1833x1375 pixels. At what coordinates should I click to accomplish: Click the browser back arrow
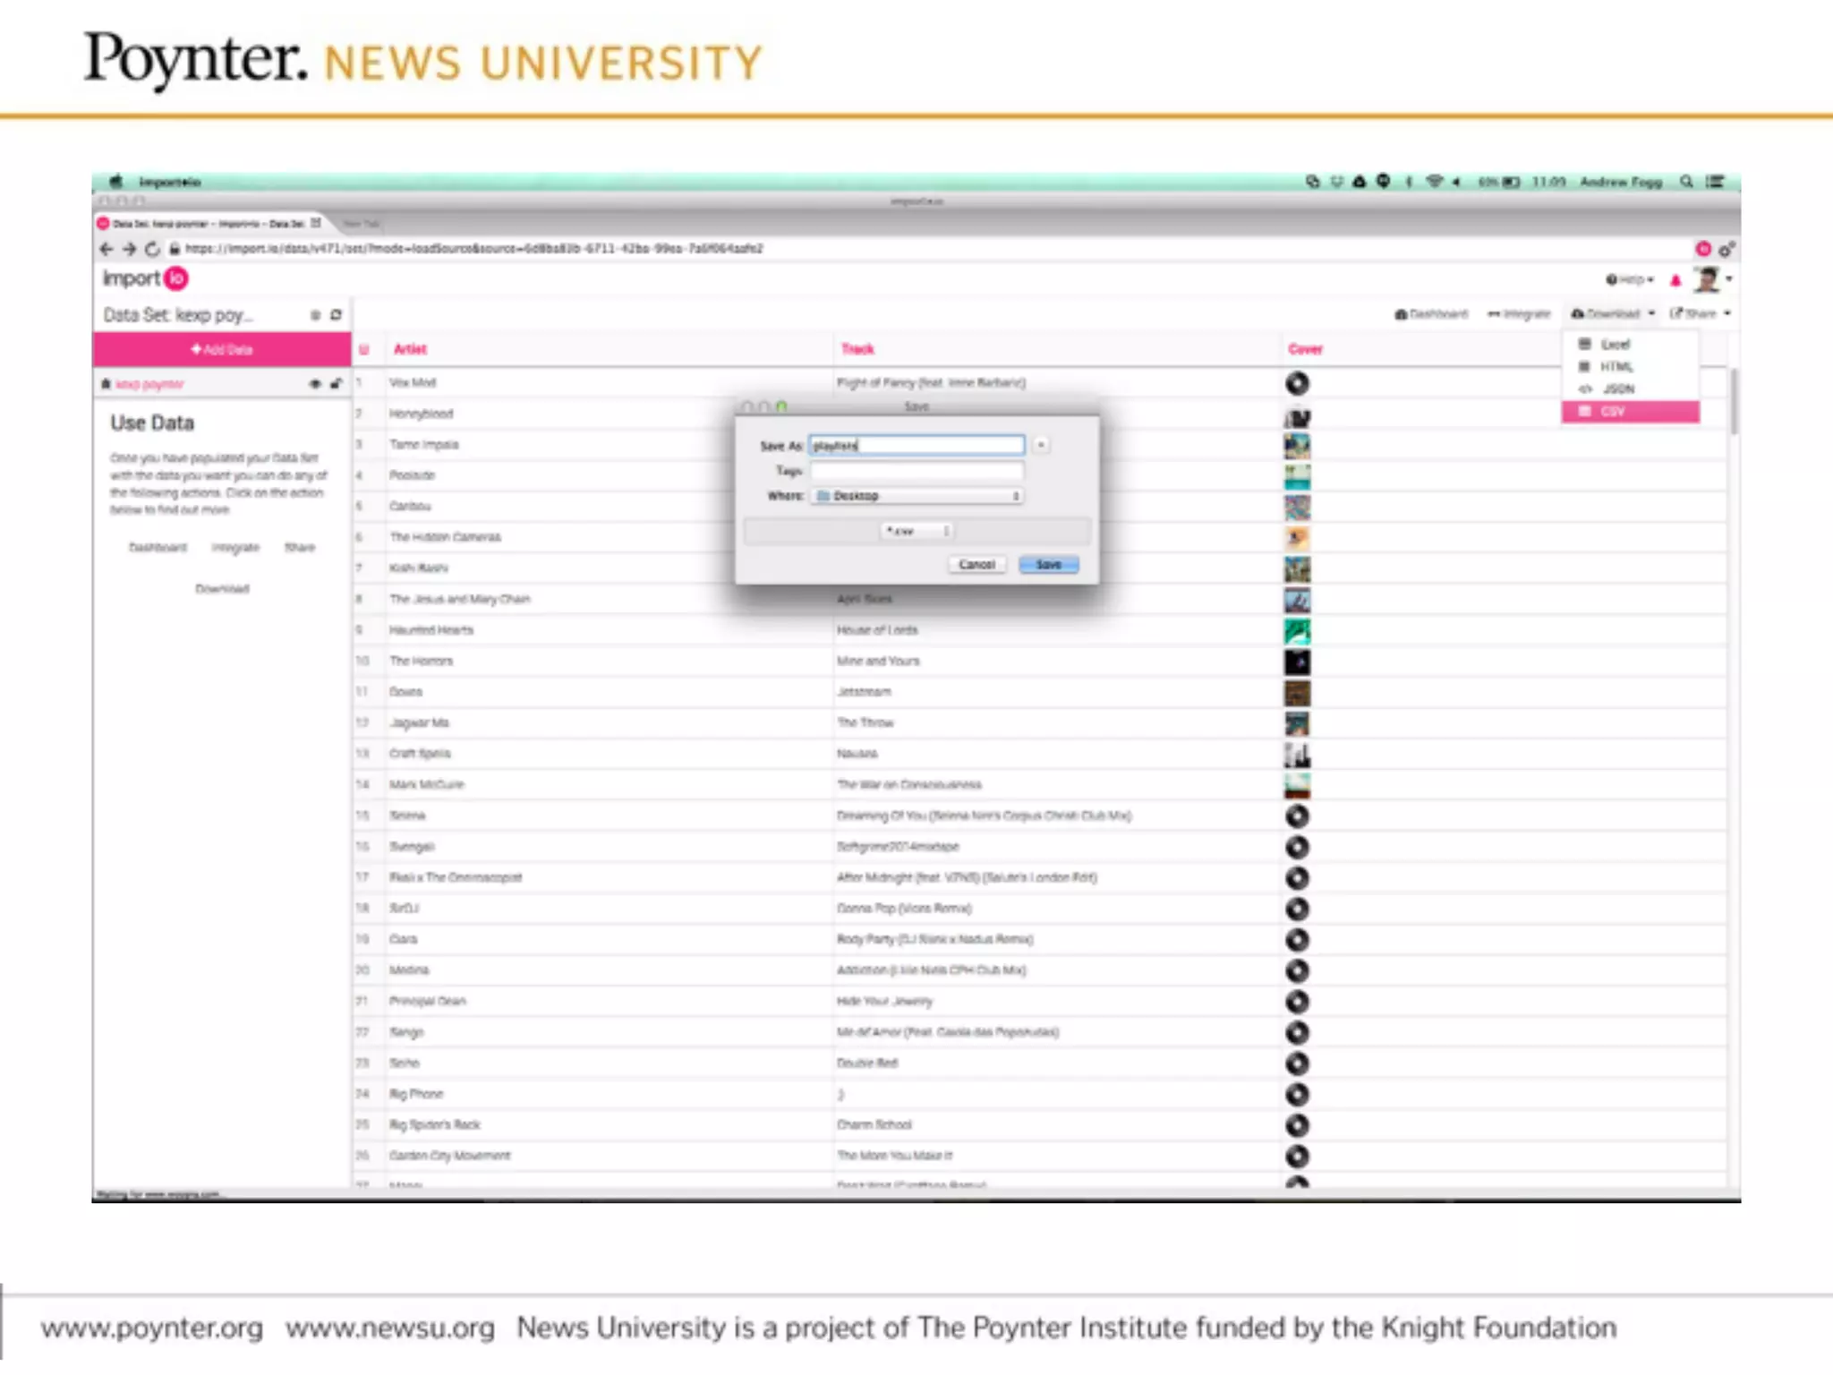click(107, 249)
